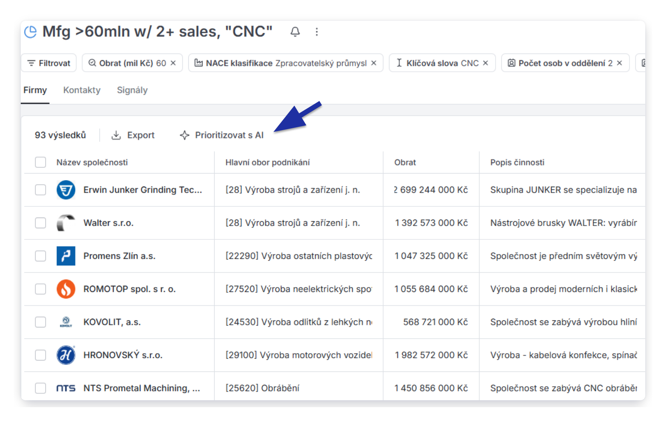Select the Erwin Junker Grinding row checkbox
Viewport: 666px width, 421px height.
[40, 190]
